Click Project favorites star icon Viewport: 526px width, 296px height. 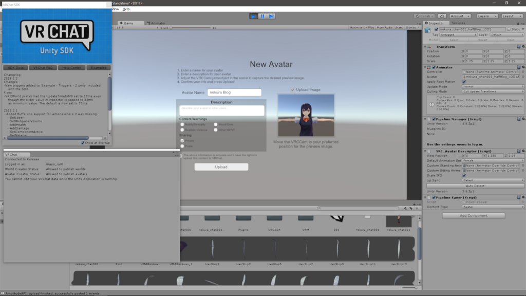(417, 209)
